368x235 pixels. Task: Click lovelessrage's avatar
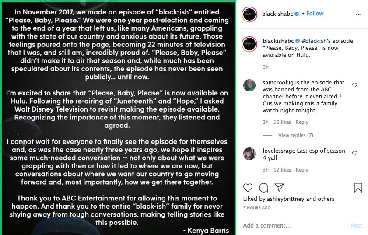click(x=249, y=154)
